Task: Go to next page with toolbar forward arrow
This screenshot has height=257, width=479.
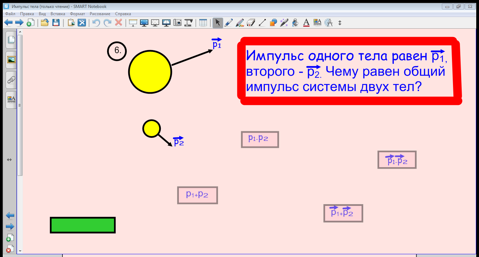Action: coord(19,23)
